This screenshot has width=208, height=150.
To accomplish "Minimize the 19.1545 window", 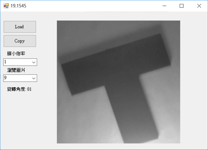I will click(164, 6).
